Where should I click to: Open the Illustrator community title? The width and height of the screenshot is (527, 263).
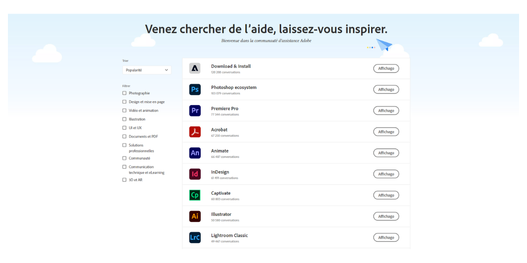221,214
